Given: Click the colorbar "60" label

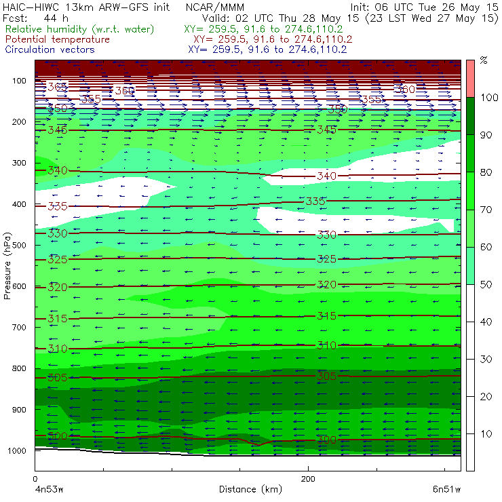Looking at the screenshot, I should [x=486, y=247].
